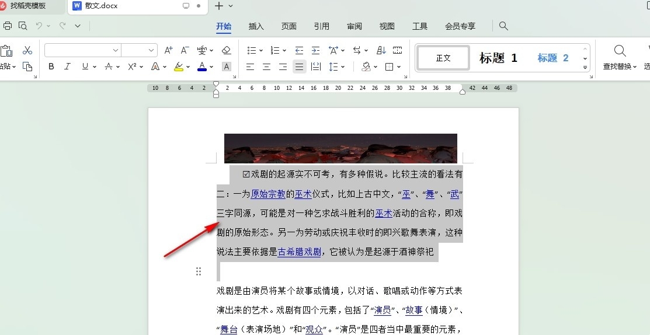Toggle Bold formatting
The width and height of the screenshot is (650, 335).
pyautogui.click(x=51, y=67)
